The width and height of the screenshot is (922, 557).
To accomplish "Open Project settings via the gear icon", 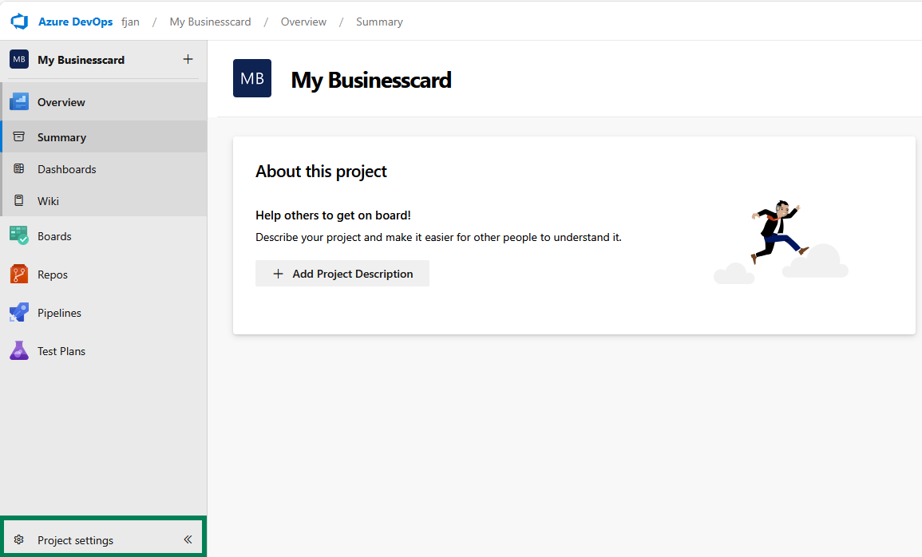I will tap(18, 539).
